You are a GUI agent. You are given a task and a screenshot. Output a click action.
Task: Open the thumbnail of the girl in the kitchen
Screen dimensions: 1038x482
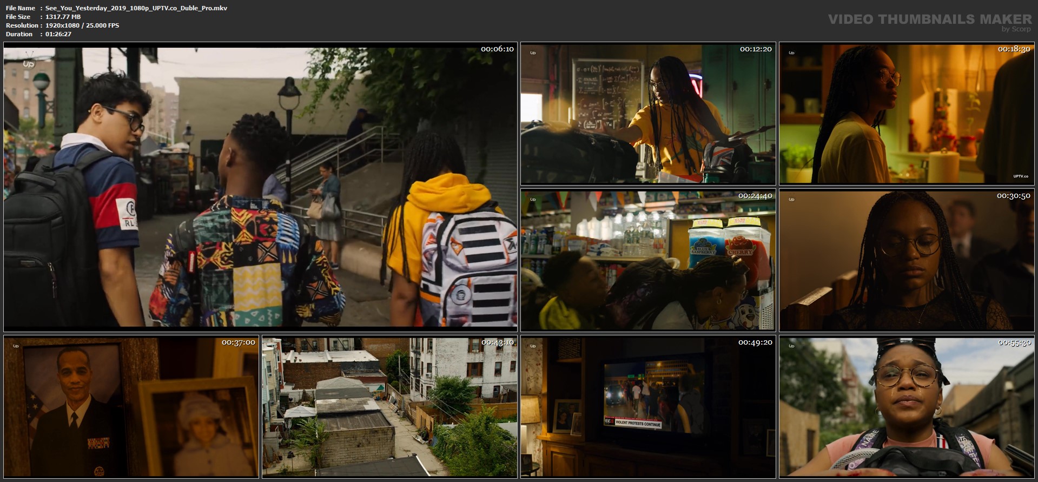pos(907,114)
